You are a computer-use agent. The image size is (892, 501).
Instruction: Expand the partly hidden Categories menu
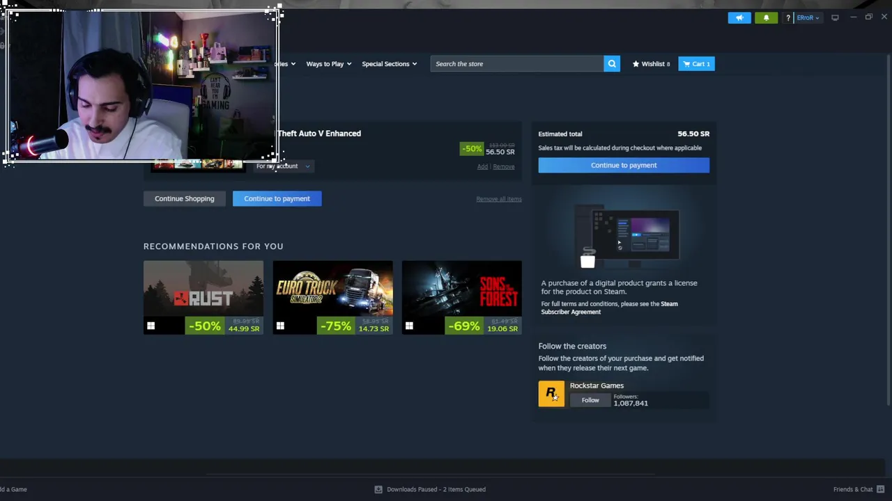pyautogui.click(x=286, y=64)
